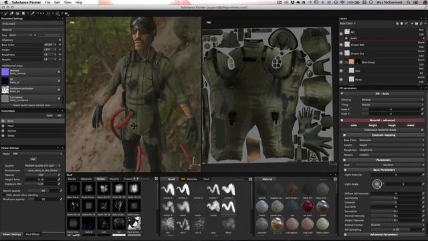The image size is (428, 241).
Task: Remove the ID additional map with its X
Action: 59,81
